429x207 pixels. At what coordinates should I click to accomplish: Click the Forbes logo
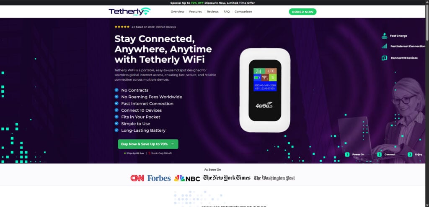coord(159,178)
